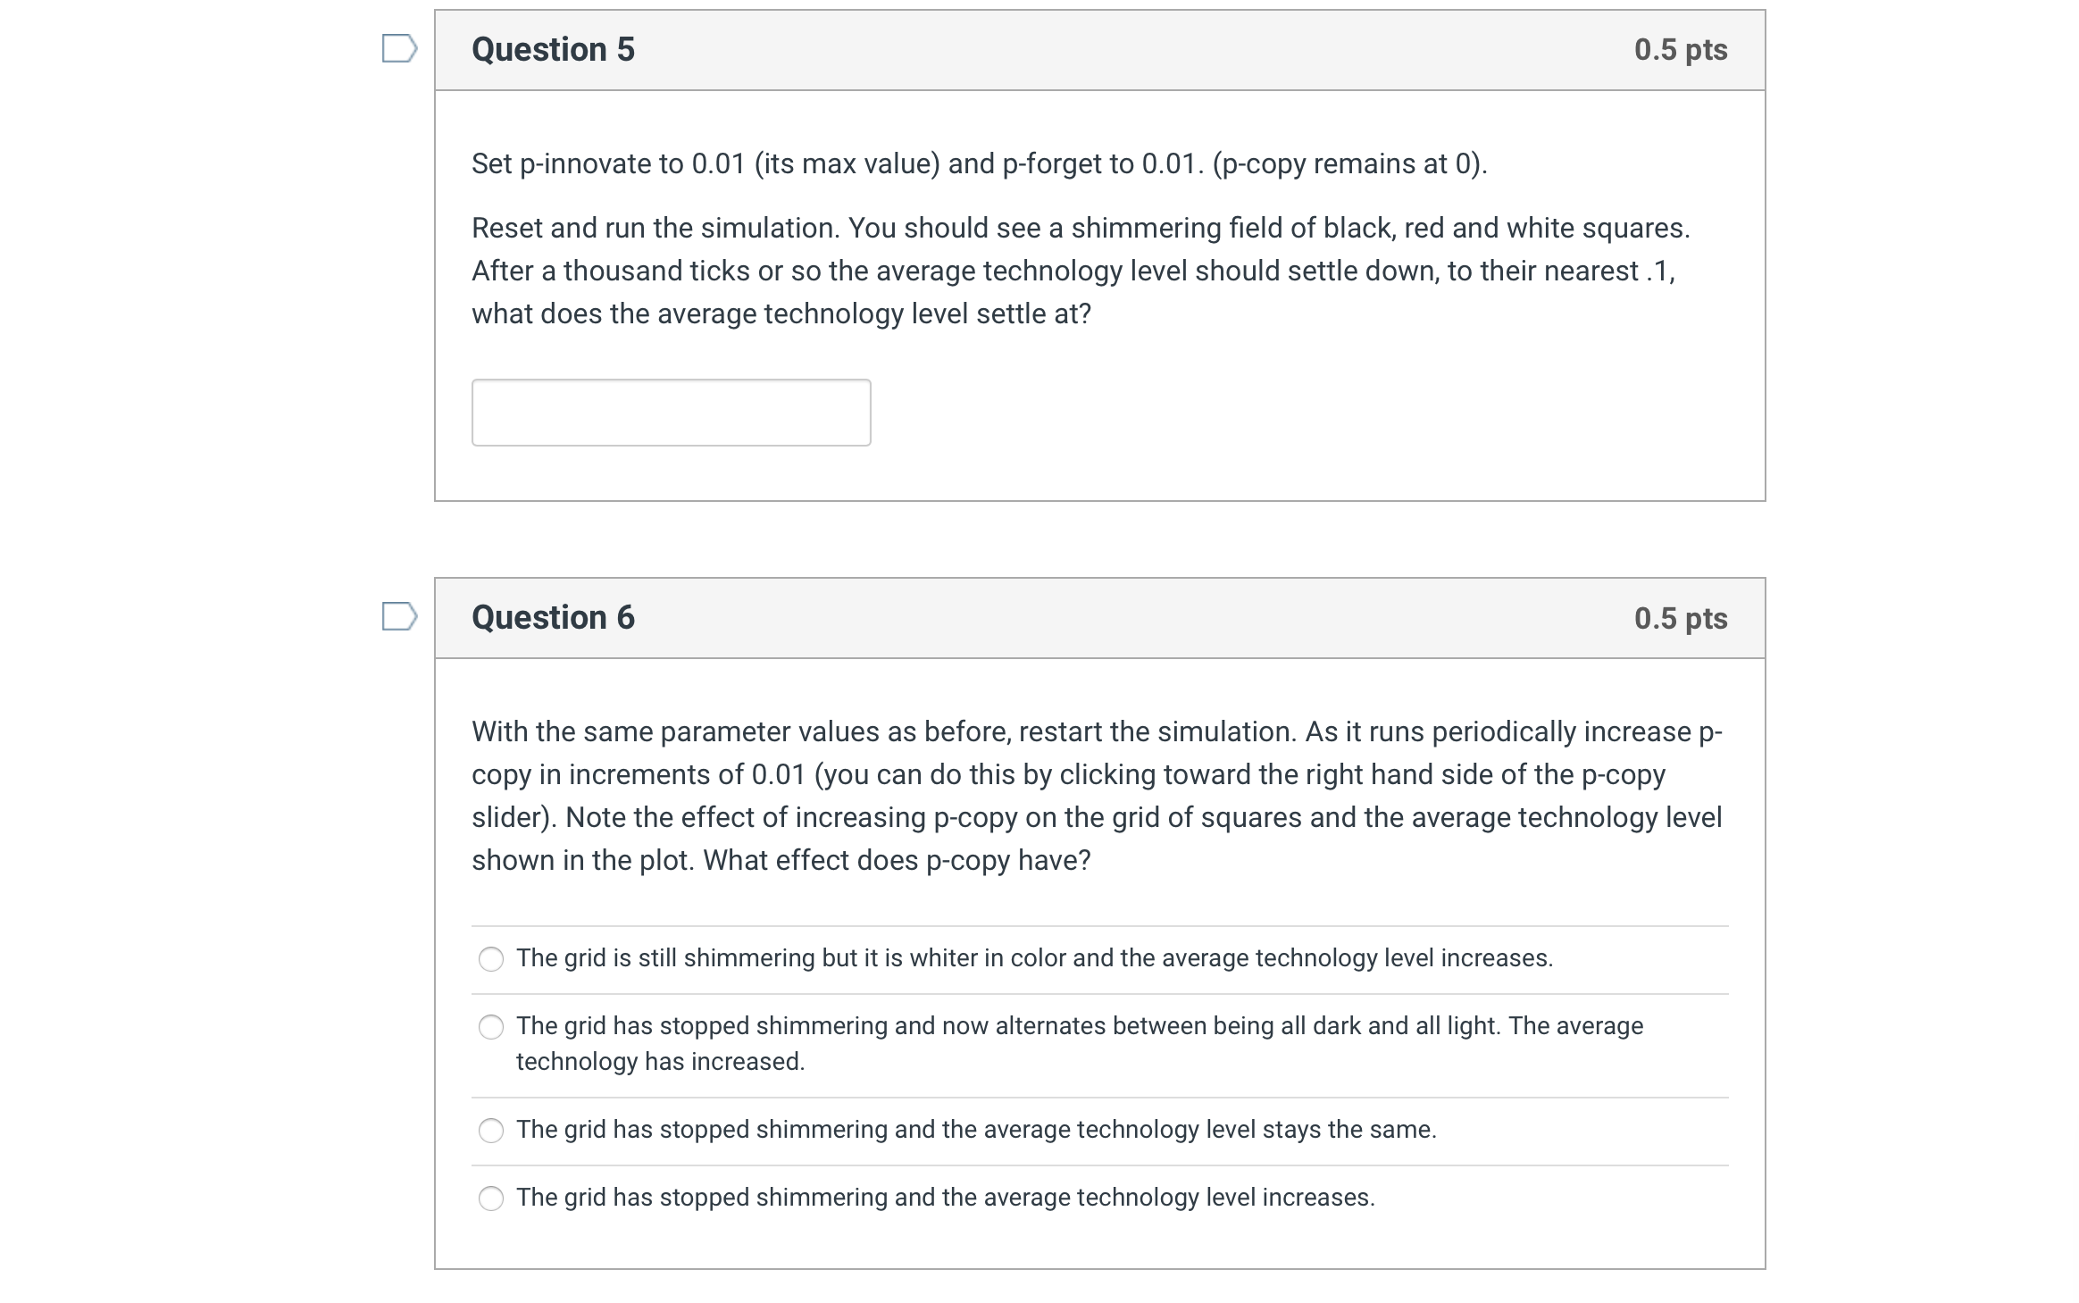Select radio for 'technology level stays the same'

coord(491,1131)
